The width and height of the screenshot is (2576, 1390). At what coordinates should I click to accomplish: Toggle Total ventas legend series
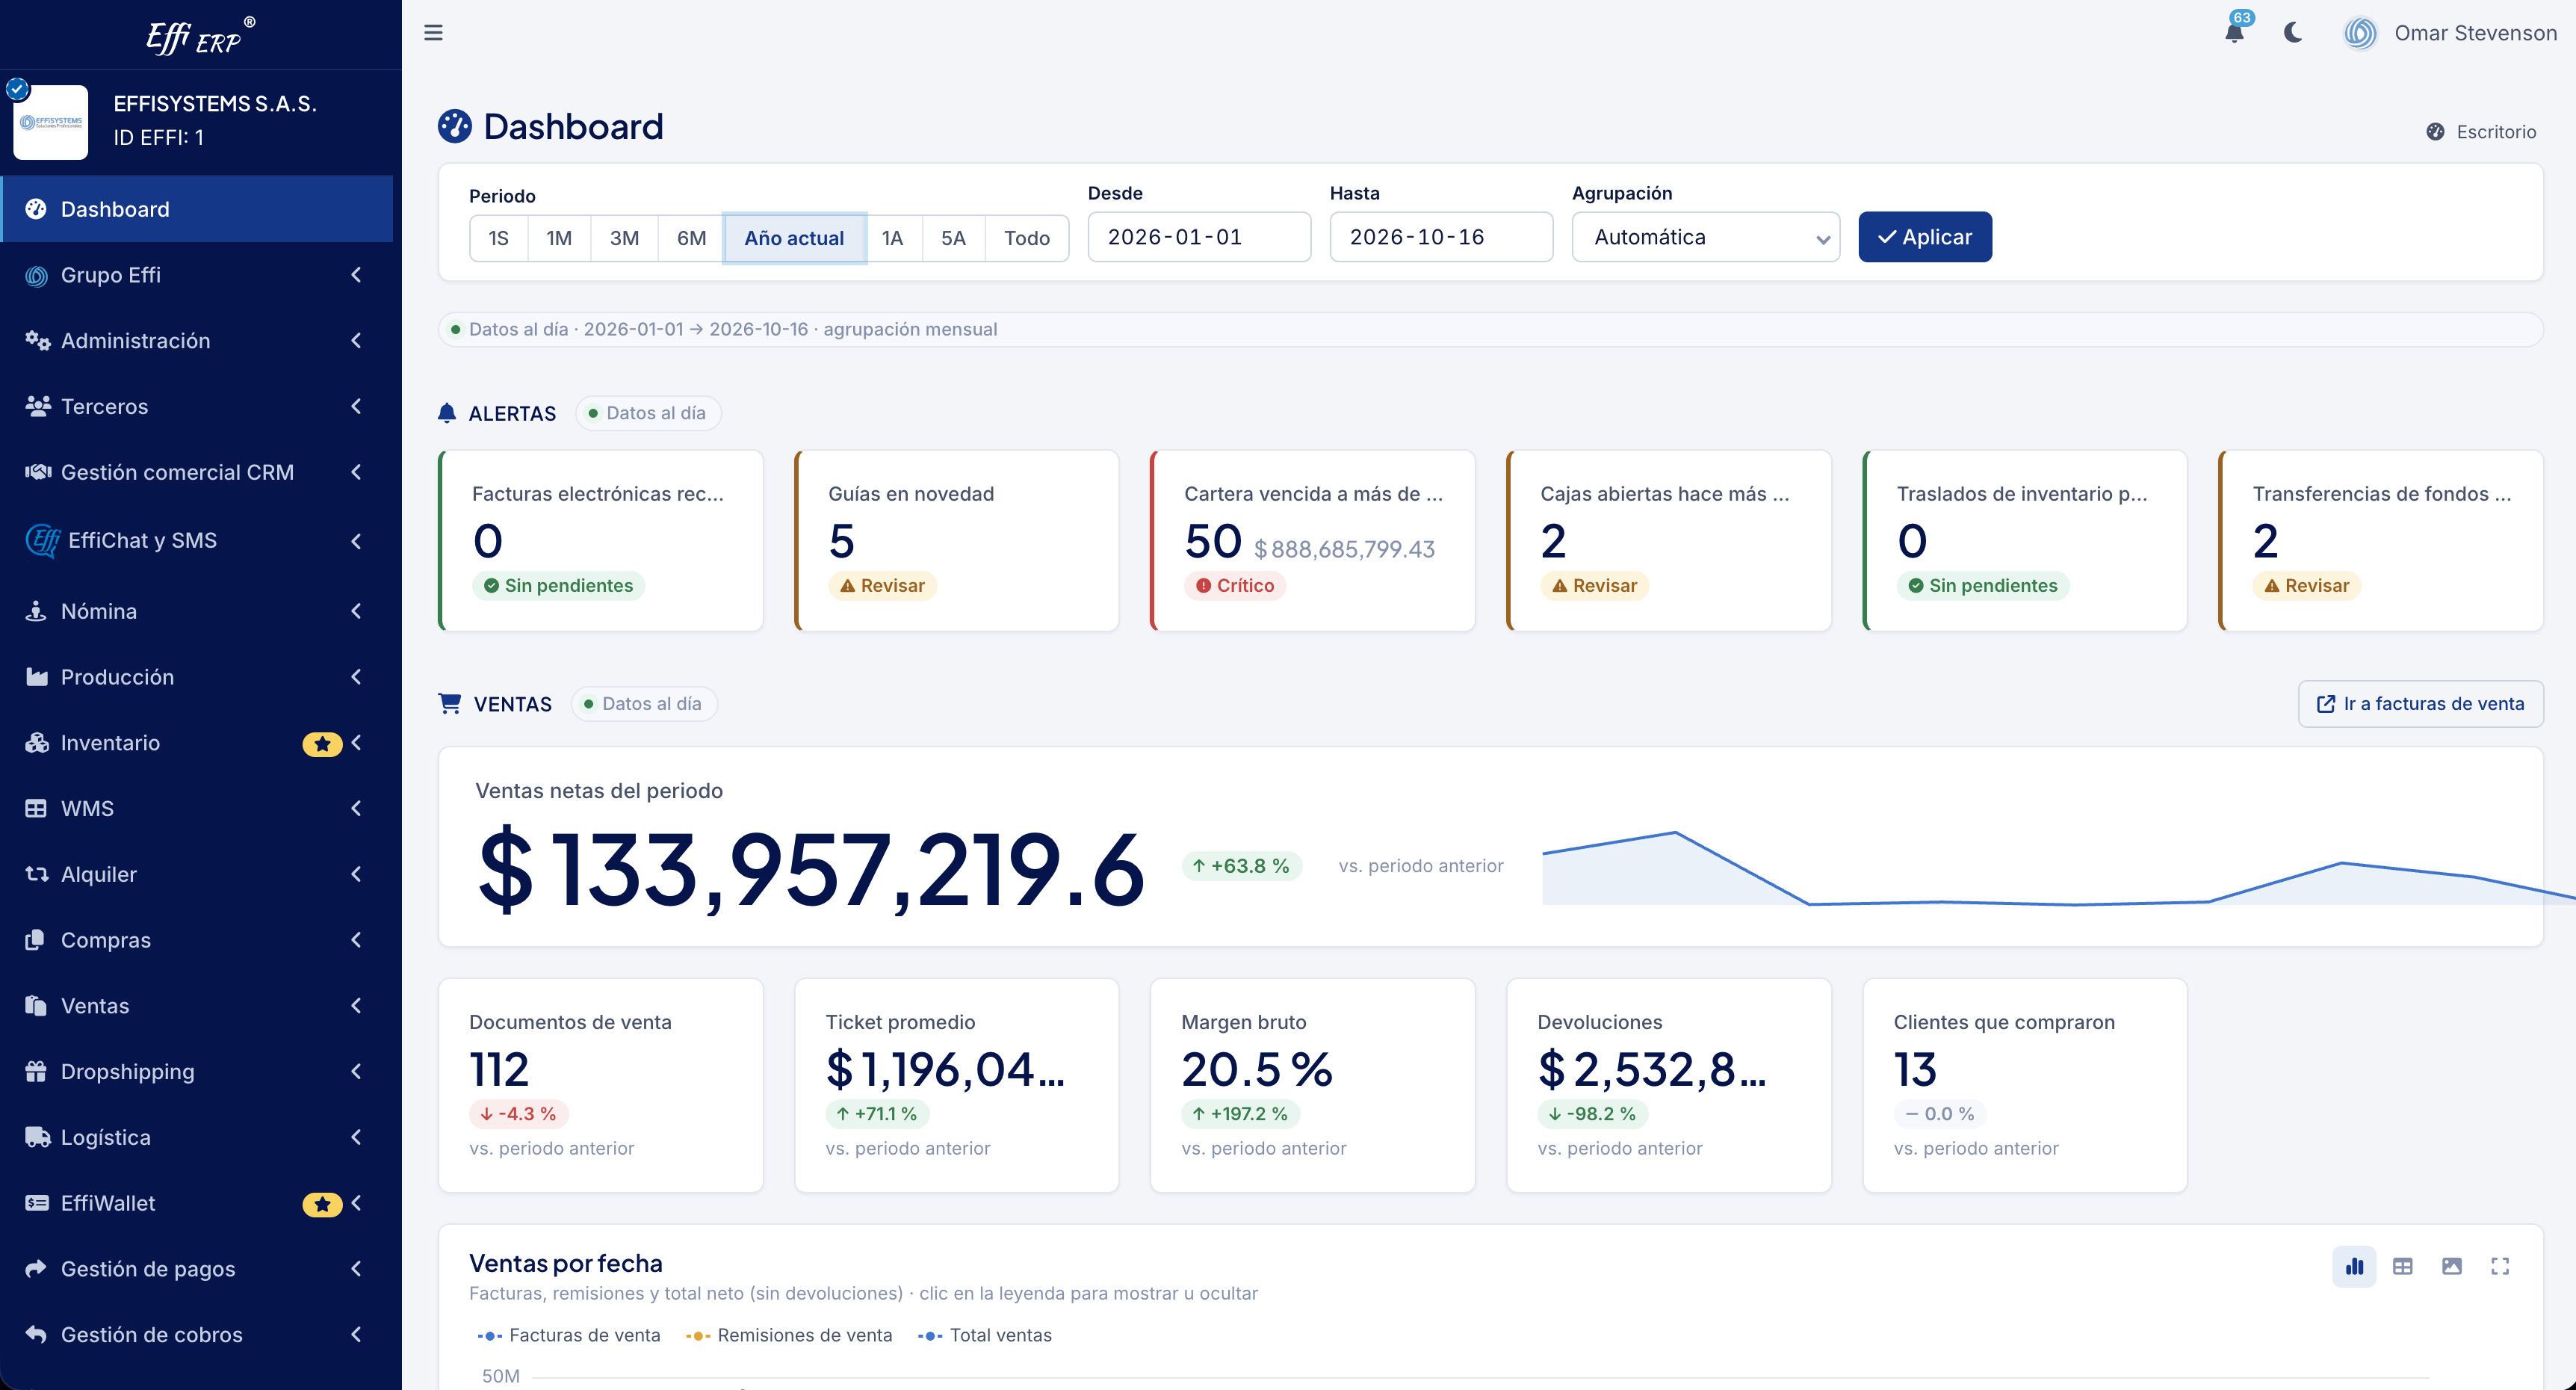coord(985,1336)
